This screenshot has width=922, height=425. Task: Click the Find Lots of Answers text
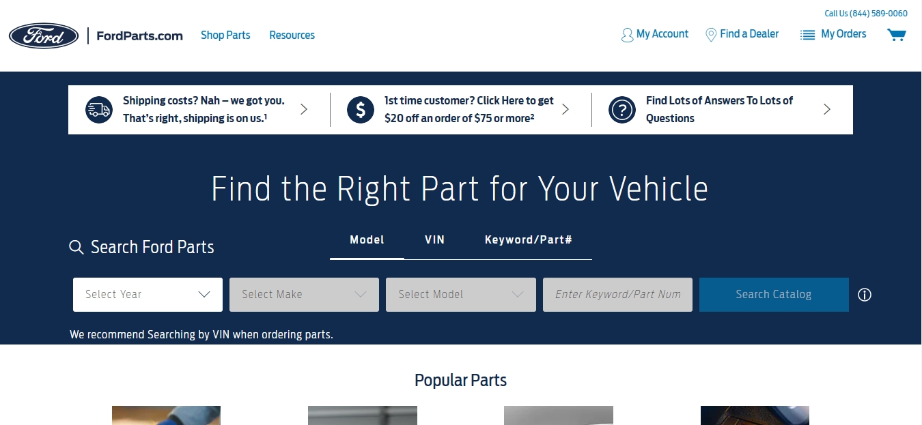719,109
